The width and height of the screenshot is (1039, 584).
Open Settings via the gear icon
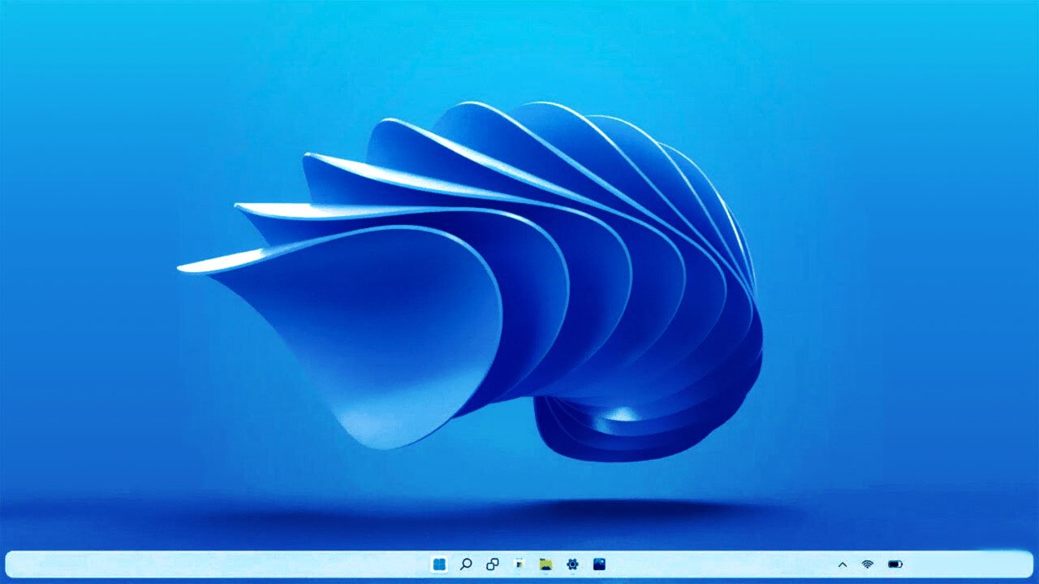[x=574, y=564]
